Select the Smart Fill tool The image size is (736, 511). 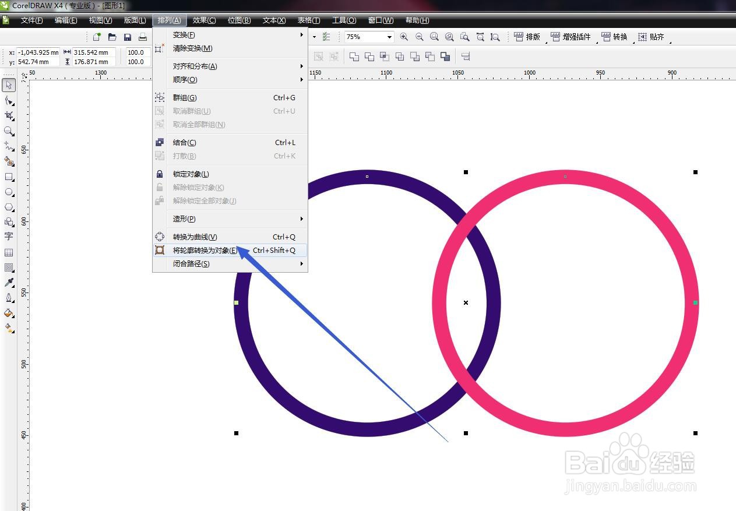[x=9, y=161]
